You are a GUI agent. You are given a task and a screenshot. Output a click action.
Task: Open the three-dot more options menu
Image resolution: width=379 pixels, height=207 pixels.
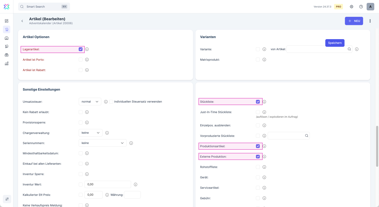[x=370, y=21]
